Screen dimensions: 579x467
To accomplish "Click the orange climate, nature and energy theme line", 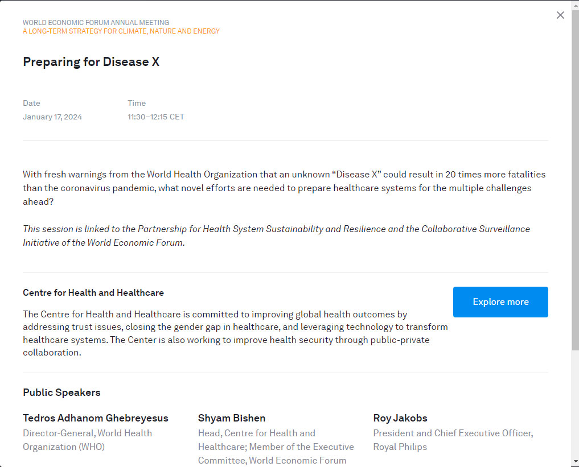I will click(121, 31).
